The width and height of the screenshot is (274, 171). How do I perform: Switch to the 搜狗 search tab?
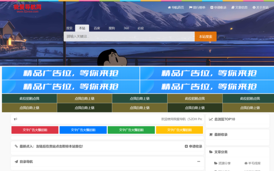(112, 28)
